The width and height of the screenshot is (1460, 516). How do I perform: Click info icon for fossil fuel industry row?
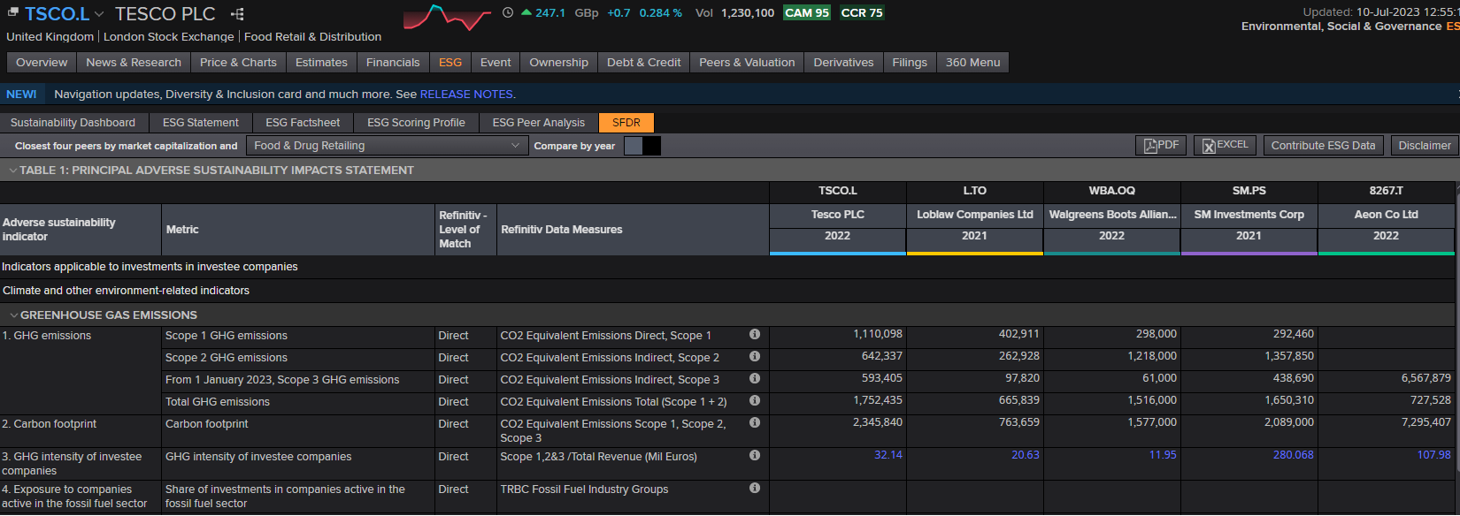tap(755, 489)
